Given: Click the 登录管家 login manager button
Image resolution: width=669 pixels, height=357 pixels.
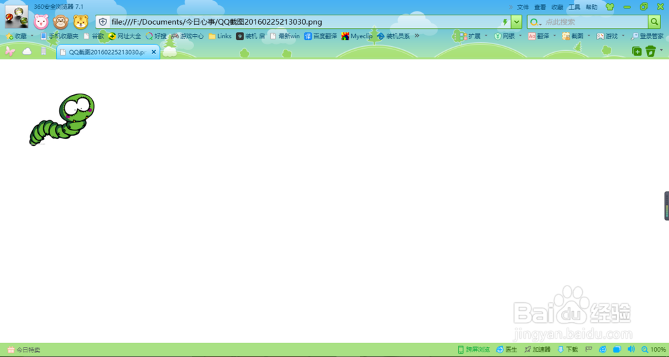Looking at the screenshot, I should tap(647, 36).
